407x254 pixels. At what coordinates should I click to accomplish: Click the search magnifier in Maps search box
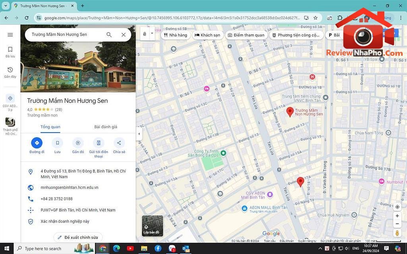pyautogui.click(x=109, y=35)
